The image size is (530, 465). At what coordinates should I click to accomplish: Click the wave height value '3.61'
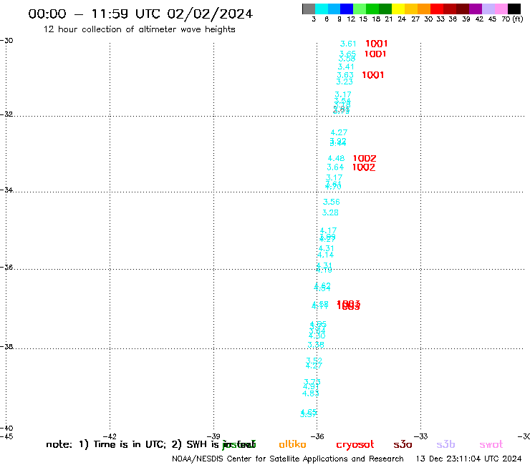pyautogui.click(x=348, y=44)
